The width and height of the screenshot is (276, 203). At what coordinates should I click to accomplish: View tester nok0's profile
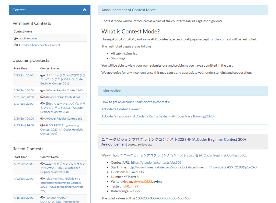[x=125, y=186]
